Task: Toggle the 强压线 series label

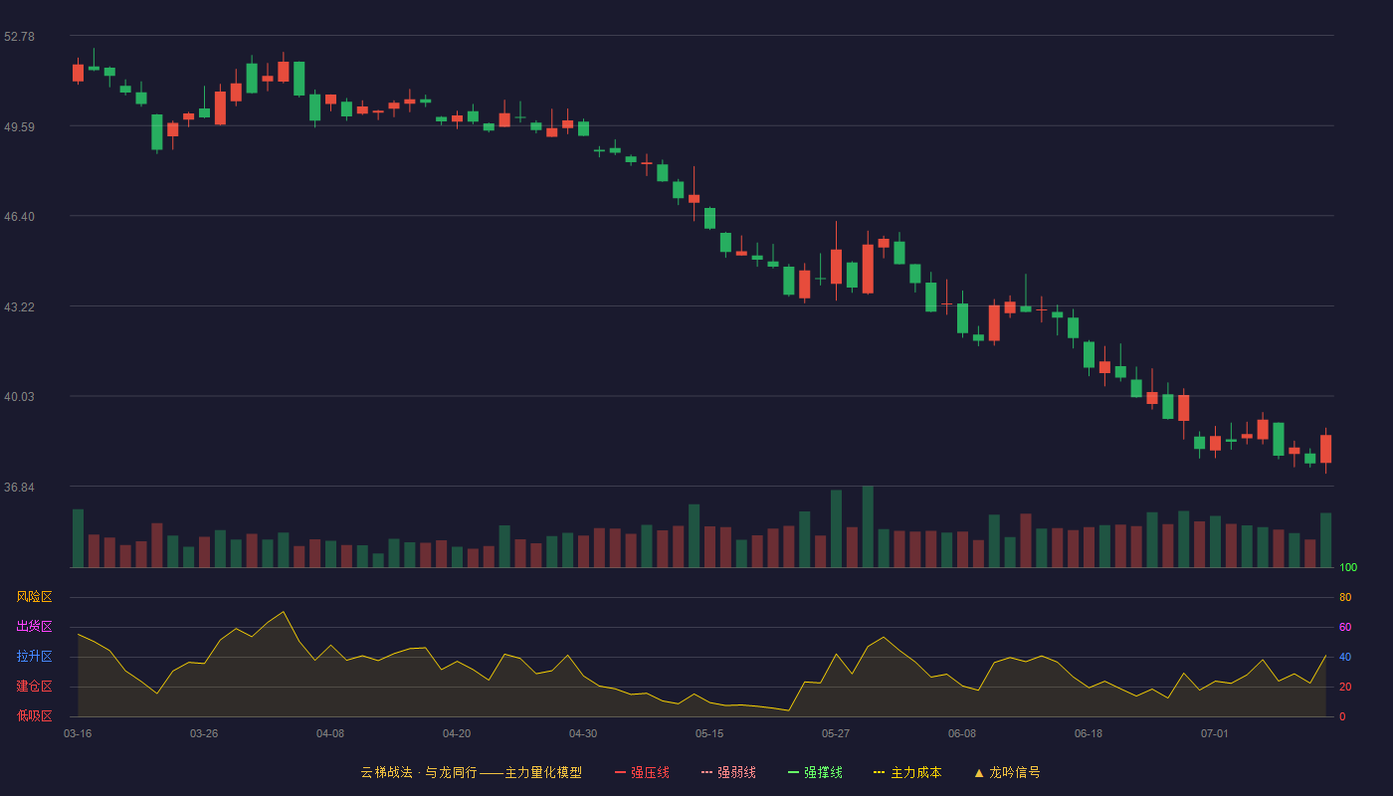Action: pyautogui.click(x=650, y=772)
